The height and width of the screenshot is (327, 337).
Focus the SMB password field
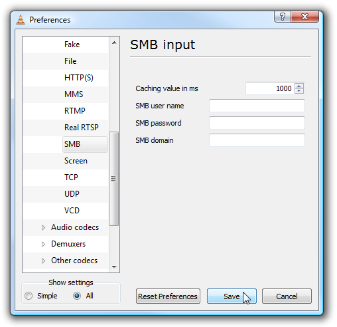point(257,123)
